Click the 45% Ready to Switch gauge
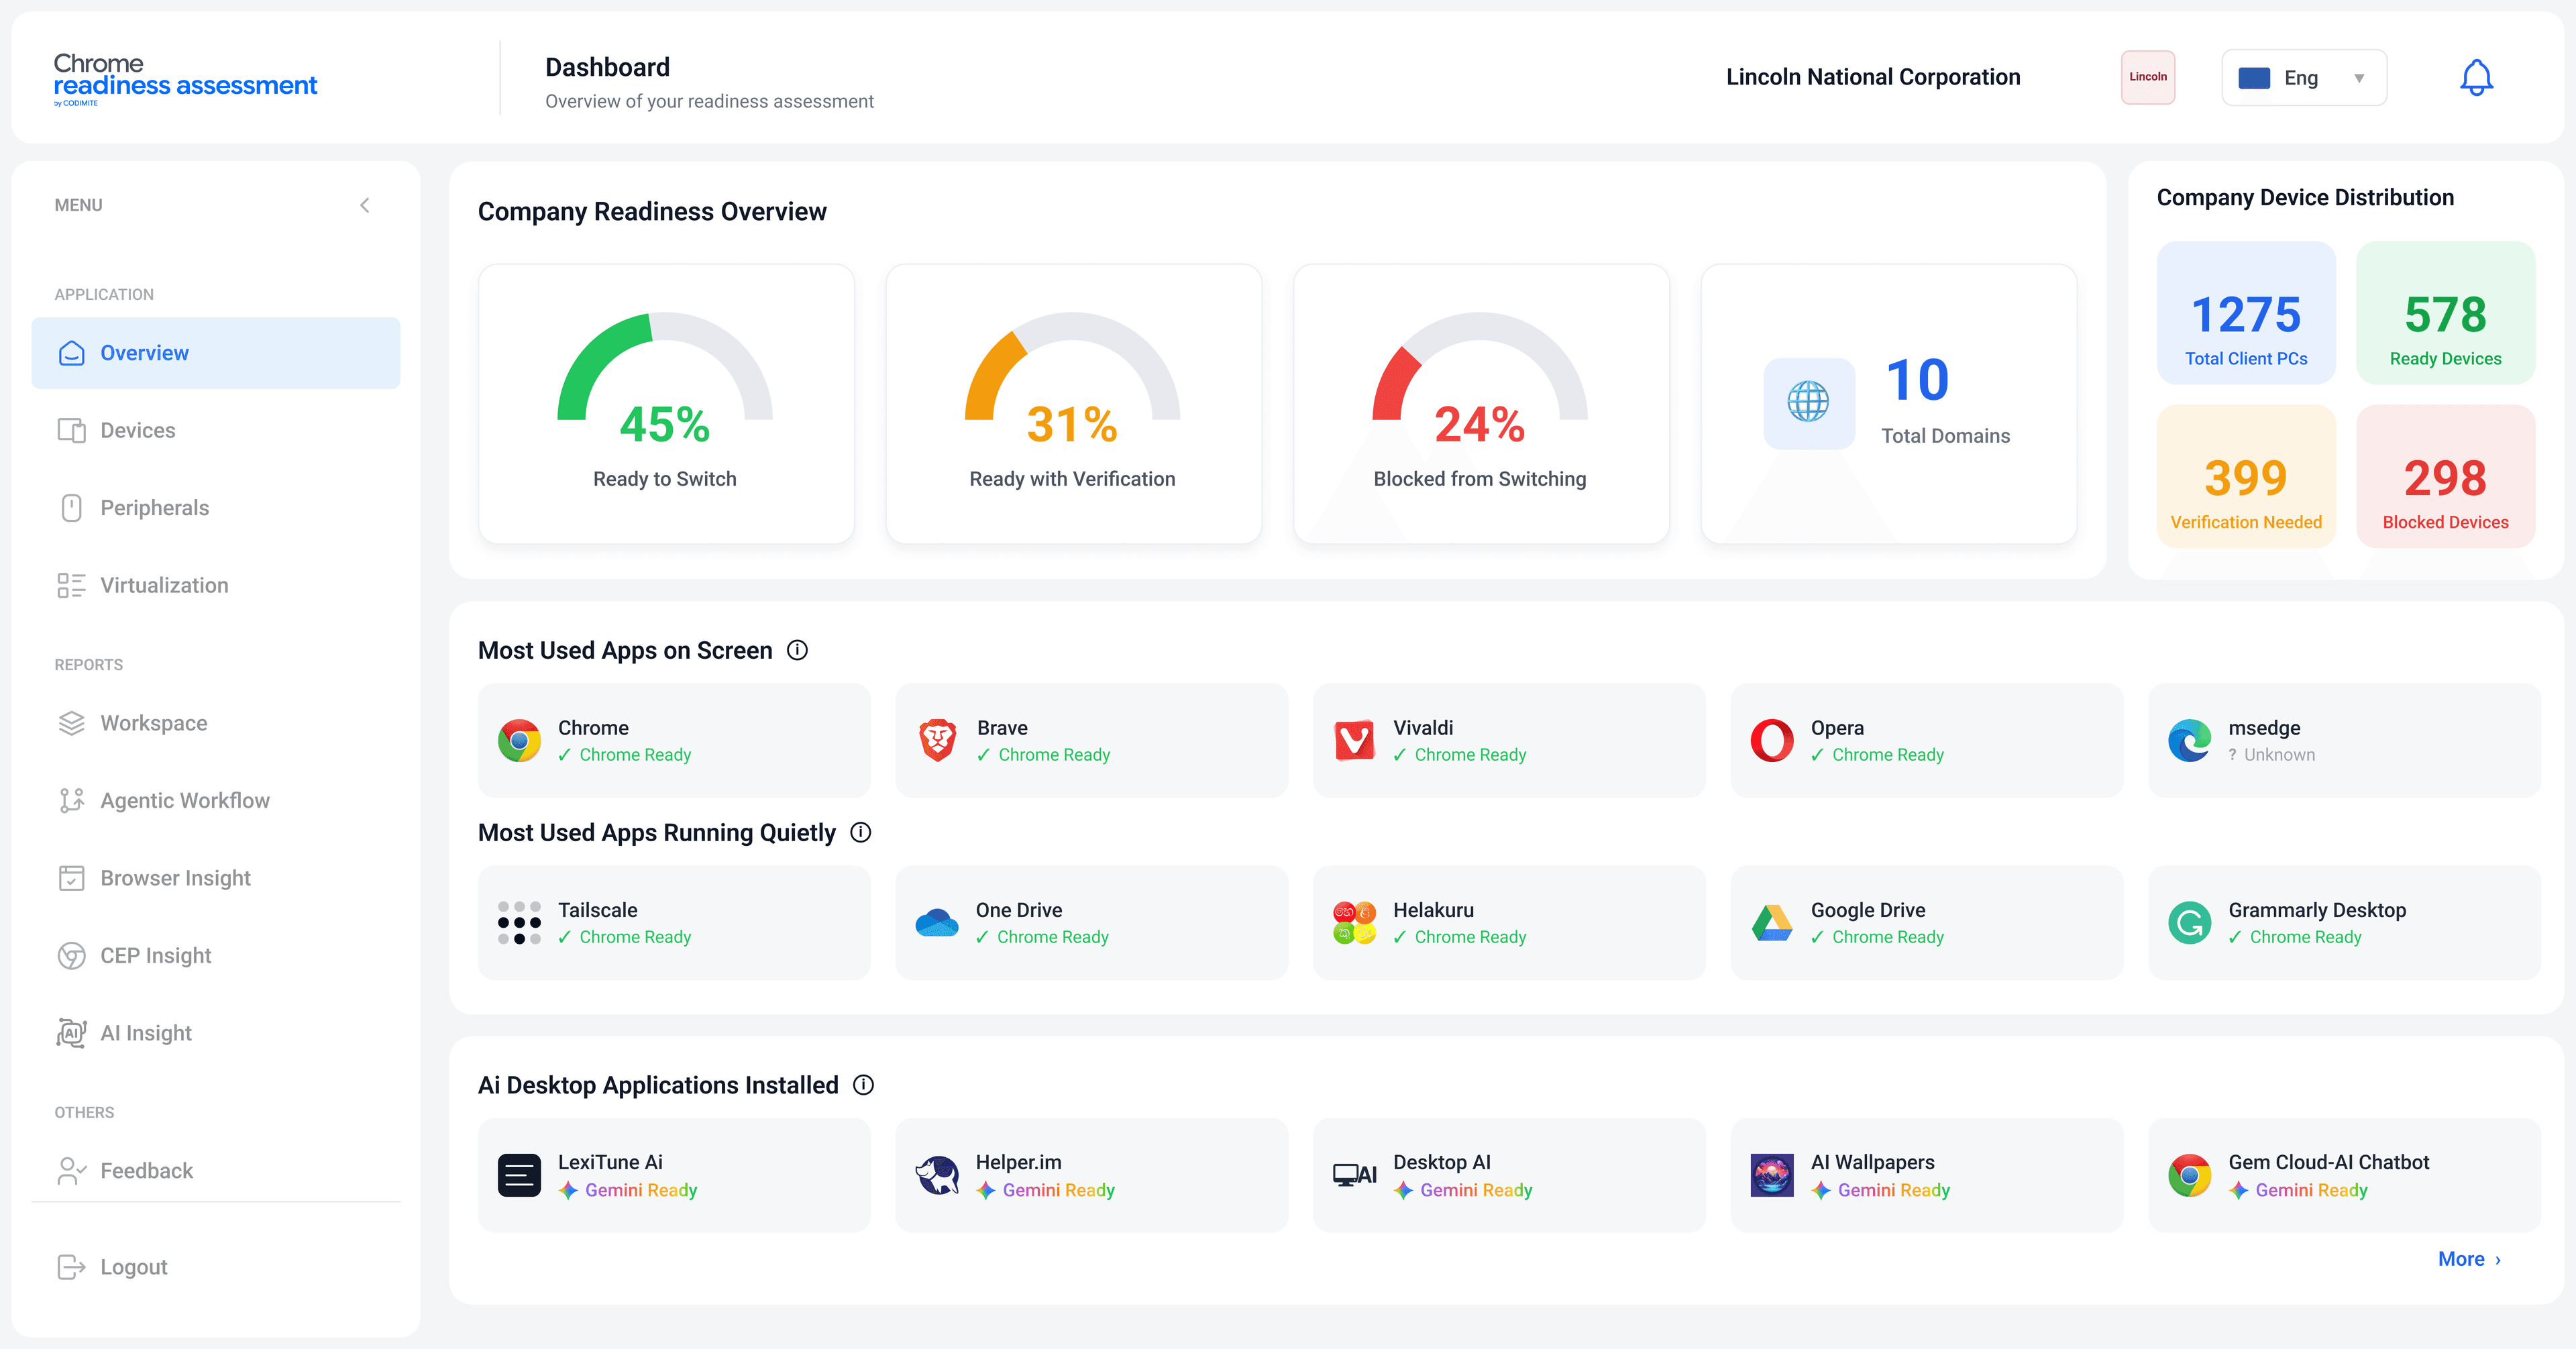 (665, 380)
